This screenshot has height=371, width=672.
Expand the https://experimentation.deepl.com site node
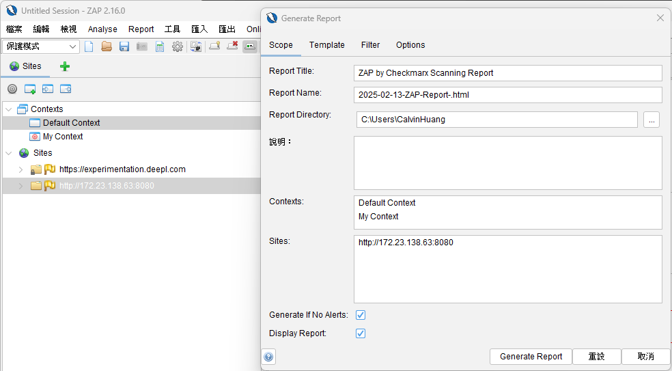click(20, 169)
